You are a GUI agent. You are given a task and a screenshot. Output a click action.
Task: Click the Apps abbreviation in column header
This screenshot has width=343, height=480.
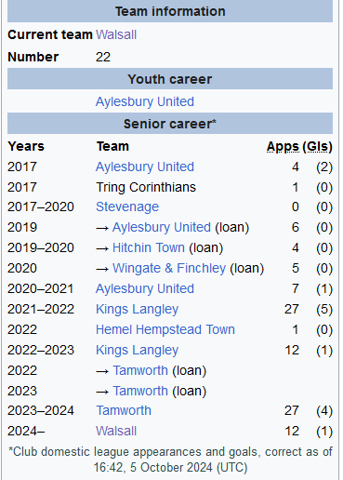pyautogui.click(x=283, y=147)
